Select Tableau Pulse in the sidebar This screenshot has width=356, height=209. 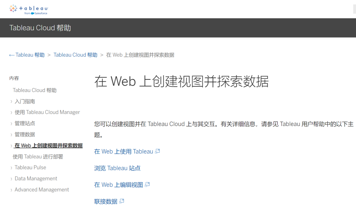[30, 167]
